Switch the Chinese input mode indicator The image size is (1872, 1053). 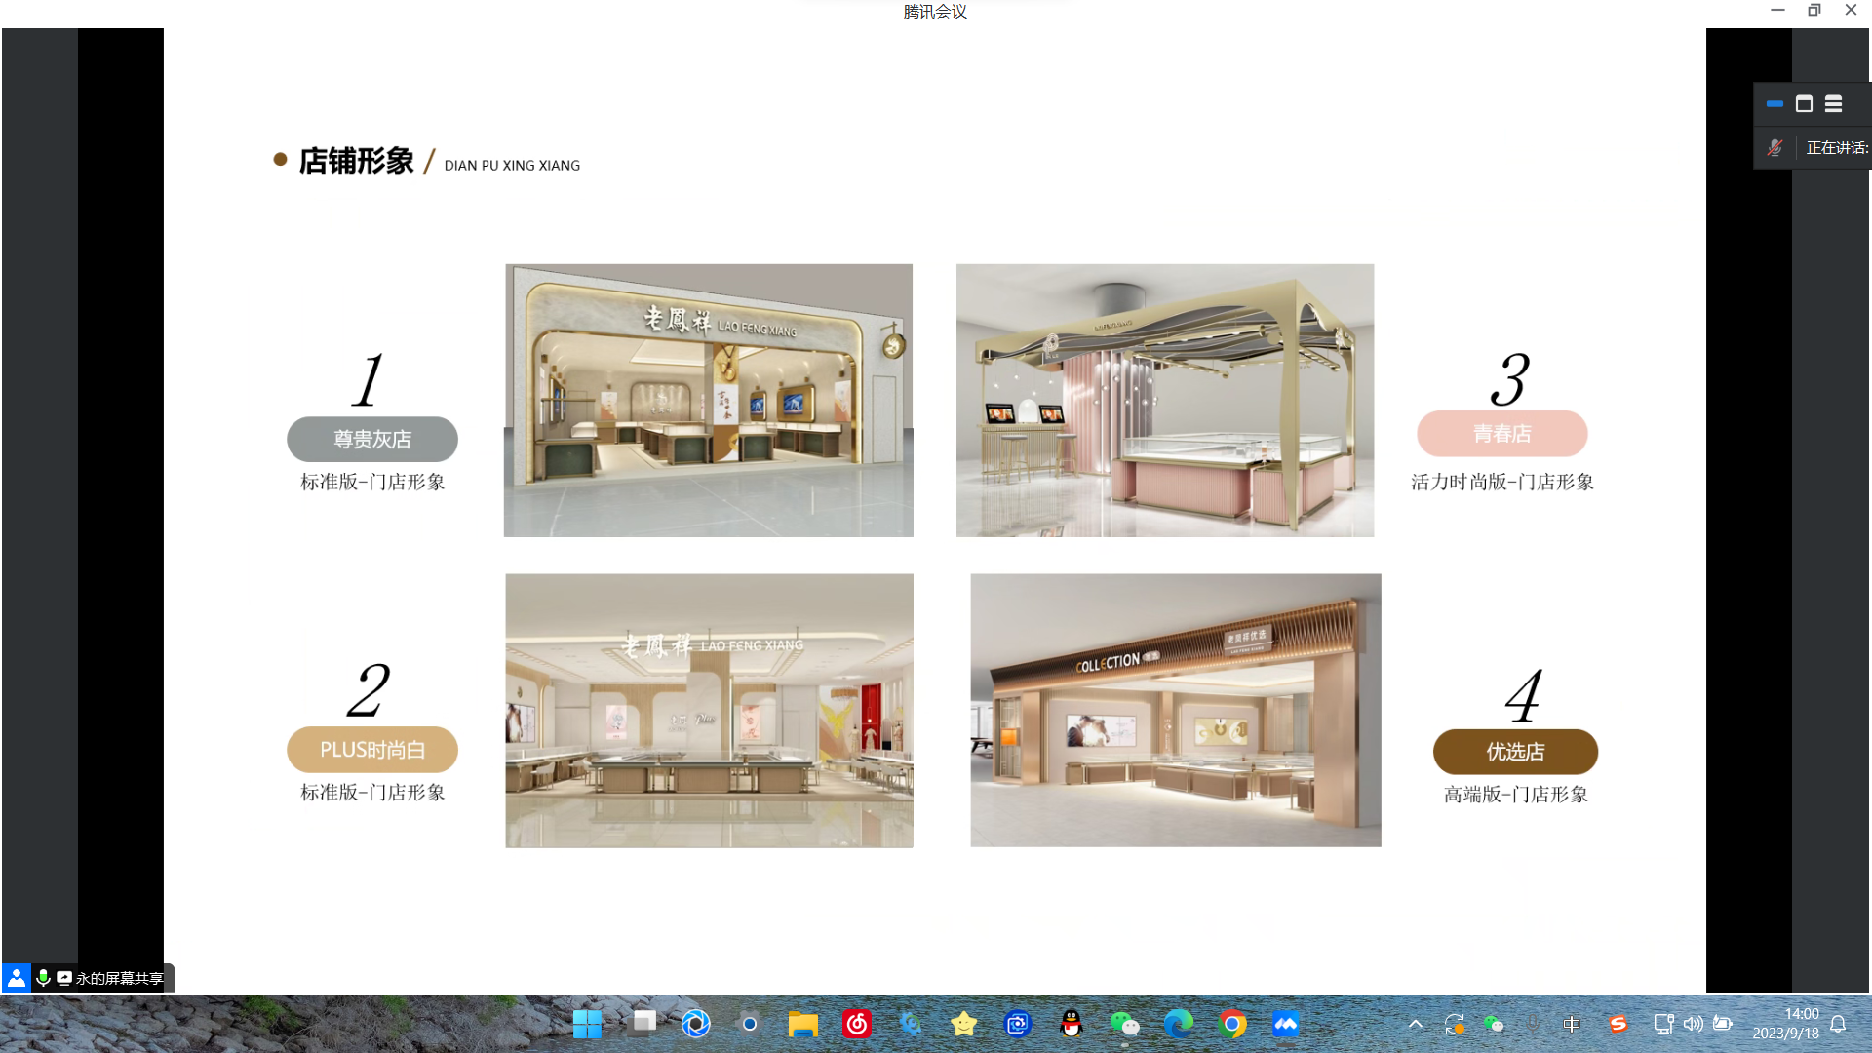point(1571,1024)
